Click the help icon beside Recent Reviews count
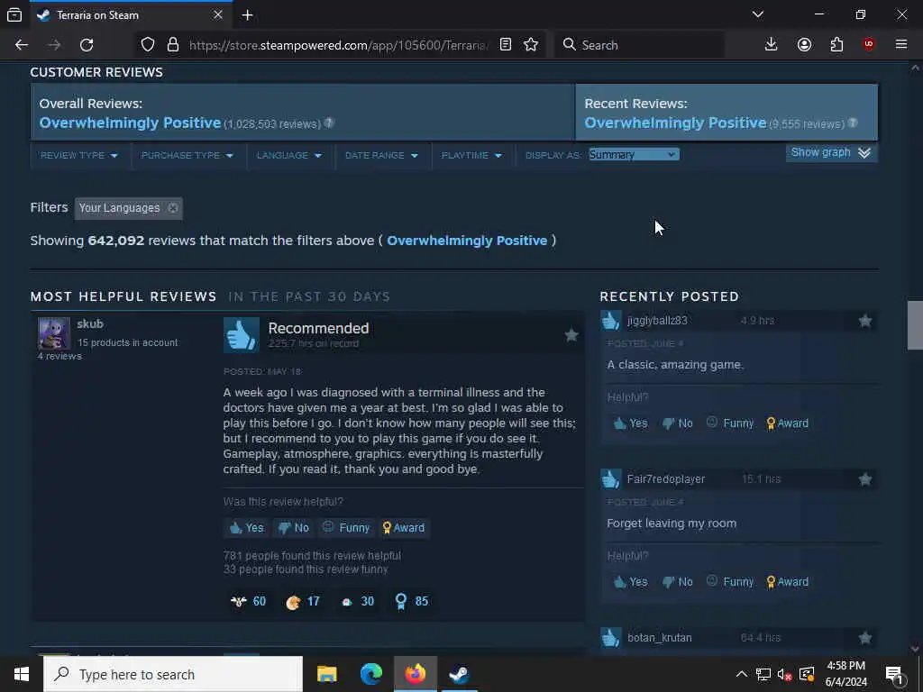 853,123
